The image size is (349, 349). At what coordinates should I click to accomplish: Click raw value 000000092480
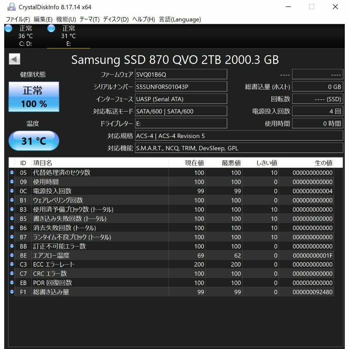[312, 292]
